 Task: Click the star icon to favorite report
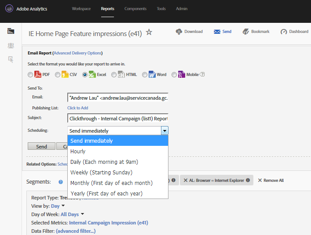(149, 32)
